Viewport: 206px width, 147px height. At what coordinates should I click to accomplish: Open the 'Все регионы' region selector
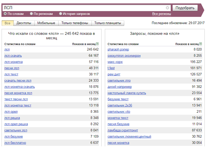point(162,14)
